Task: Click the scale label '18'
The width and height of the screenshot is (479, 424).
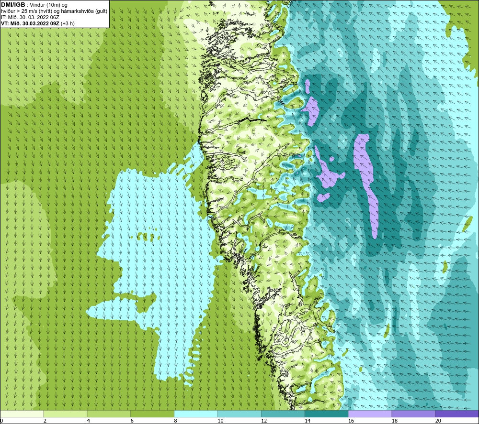Action: click(394, 421)
